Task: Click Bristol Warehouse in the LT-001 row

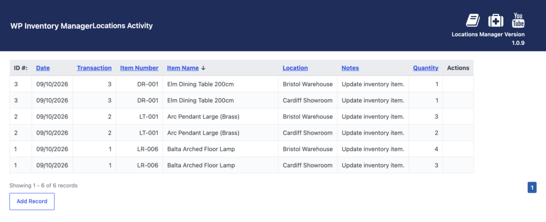Action: point(308,116)
